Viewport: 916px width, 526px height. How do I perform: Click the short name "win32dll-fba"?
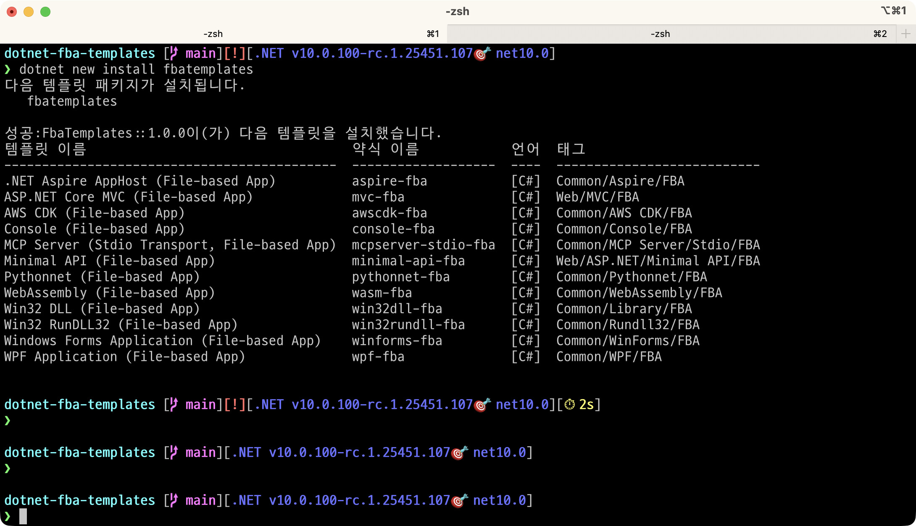tap(397, 309)
